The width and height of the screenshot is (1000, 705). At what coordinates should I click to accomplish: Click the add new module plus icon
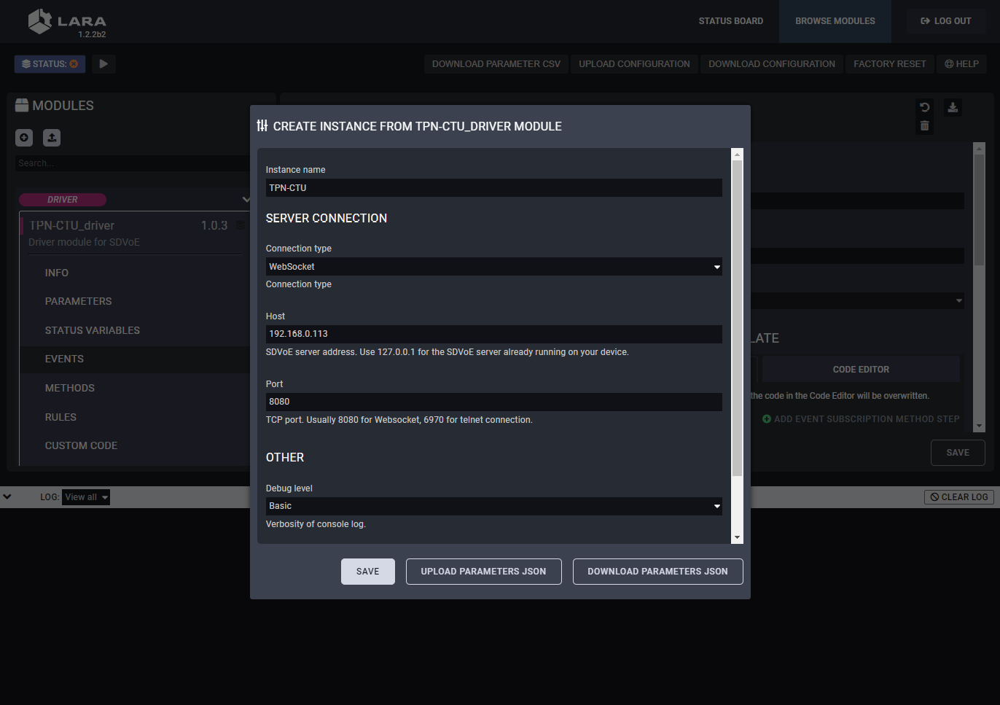click(24, 138)
